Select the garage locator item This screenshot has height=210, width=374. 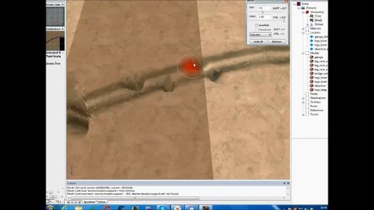pos(321,37)
